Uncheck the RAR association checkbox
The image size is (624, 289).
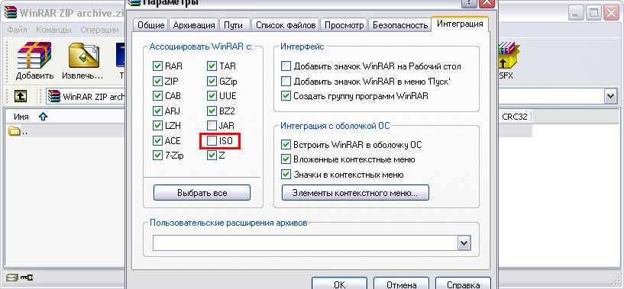point(157,66)
